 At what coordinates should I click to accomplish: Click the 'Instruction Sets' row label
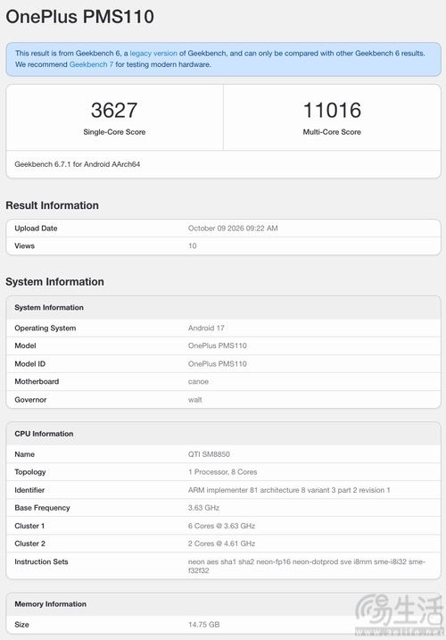click(41, 561)
